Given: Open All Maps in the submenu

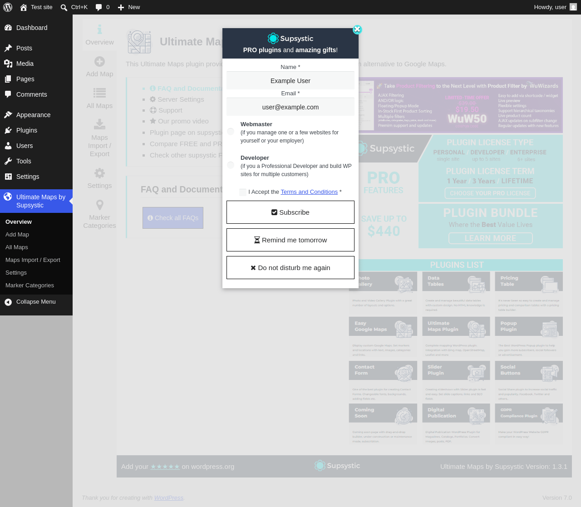Looking at the screenshot, I should [17, 247].
